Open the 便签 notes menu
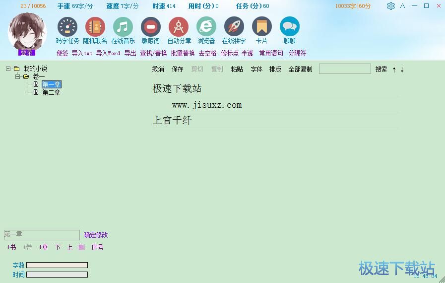Viewport: 445px width, 283px height. 62,53
